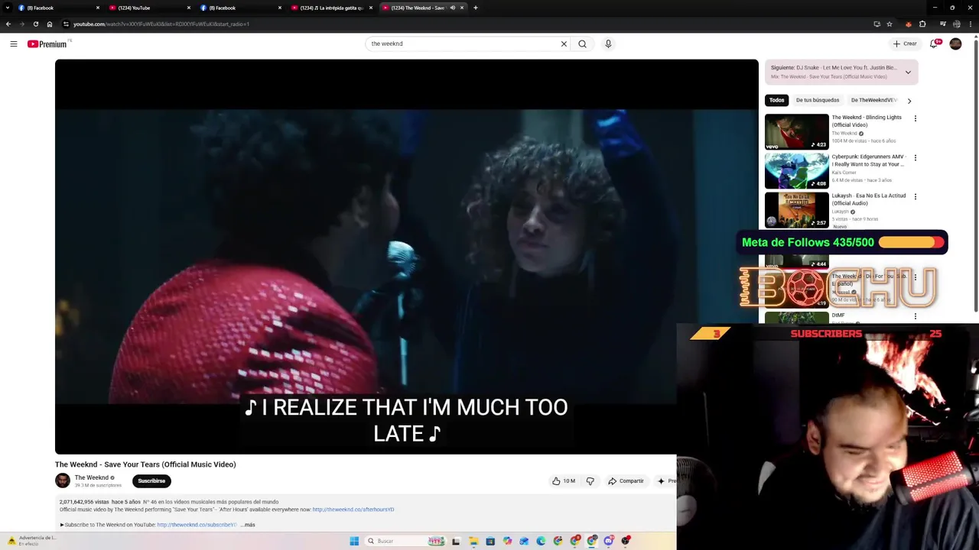Close the (1234) YouTube tab
Screen dimensions: 979x550
(189, 8)
